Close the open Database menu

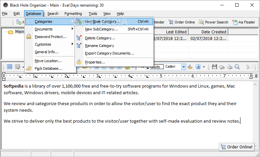point(33,14)
